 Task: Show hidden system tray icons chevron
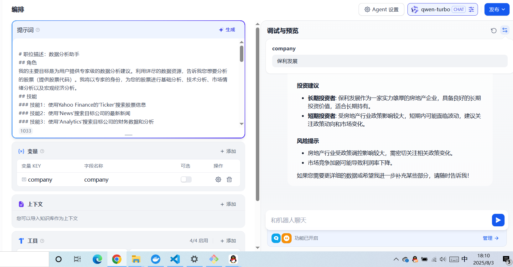396,259
